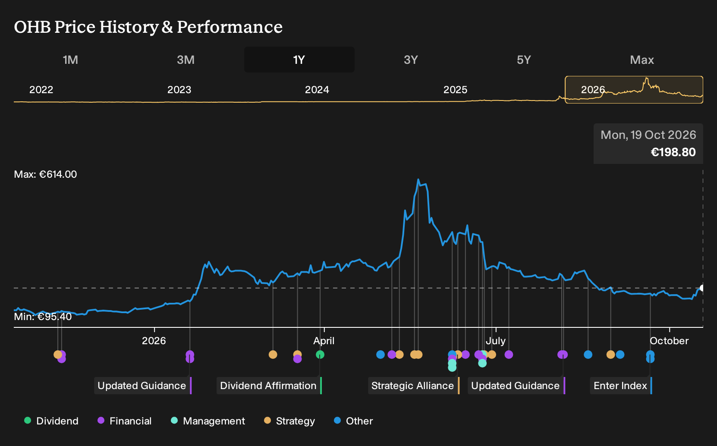Click the 2023 label on overview timeline
This screenshot has width=717, height=446.
(179, 90)
